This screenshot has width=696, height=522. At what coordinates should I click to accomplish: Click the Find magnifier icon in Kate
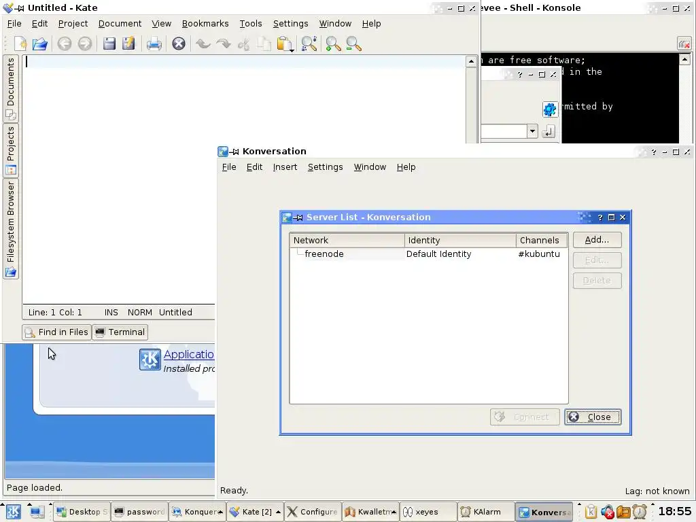pyautogui.click(x=309, y=43)
